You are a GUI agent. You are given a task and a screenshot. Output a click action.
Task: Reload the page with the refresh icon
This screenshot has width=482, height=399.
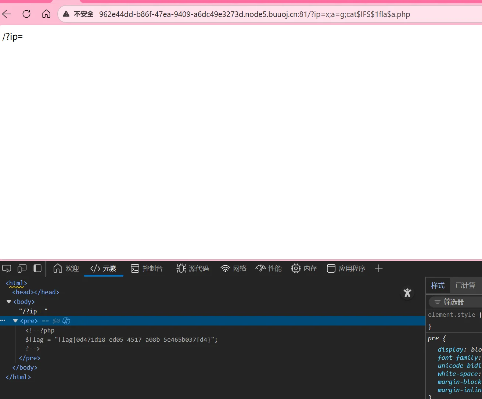26,14
